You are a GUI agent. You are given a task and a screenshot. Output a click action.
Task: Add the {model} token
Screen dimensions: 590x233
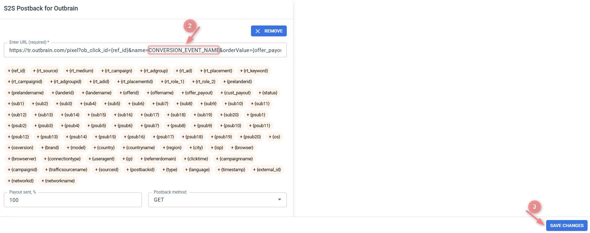click(x=76, y=148)
